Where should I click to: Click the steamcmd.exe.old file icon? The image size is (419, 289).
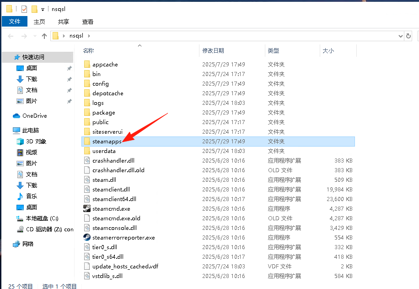[87, 218]
